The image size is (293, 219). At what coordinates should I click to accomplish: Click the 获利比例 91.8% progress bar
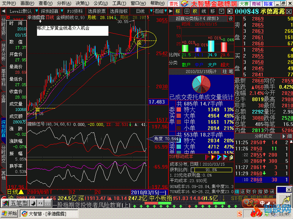click(x=211, y=170)
